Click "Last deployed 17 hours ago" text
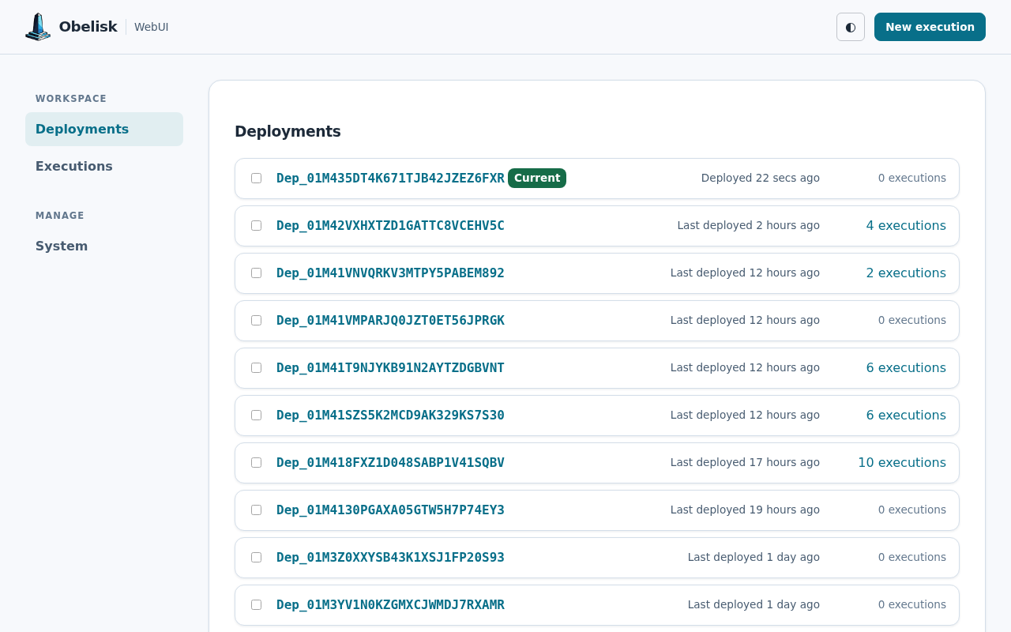Screen dimensions: 1011x632 [745, 462]
